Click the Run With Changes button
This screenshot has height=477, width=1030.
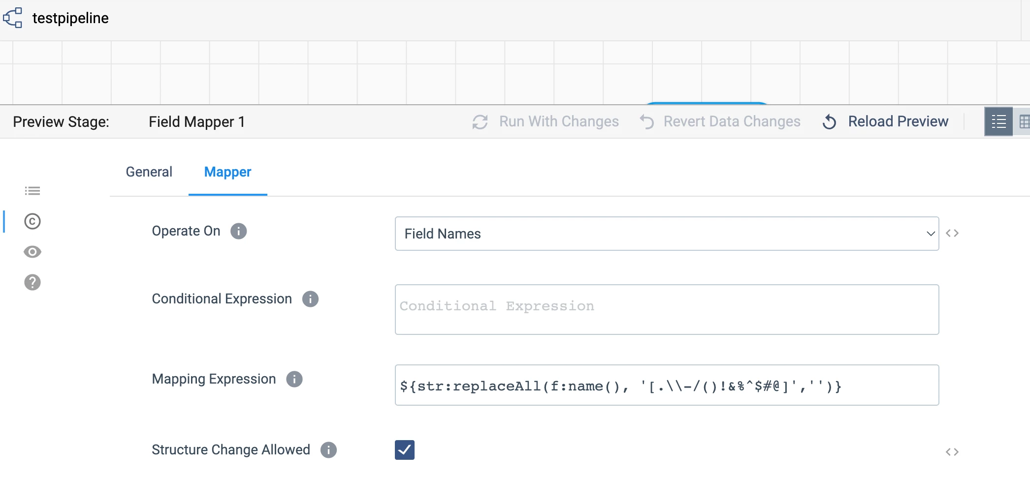click(559, 121)
